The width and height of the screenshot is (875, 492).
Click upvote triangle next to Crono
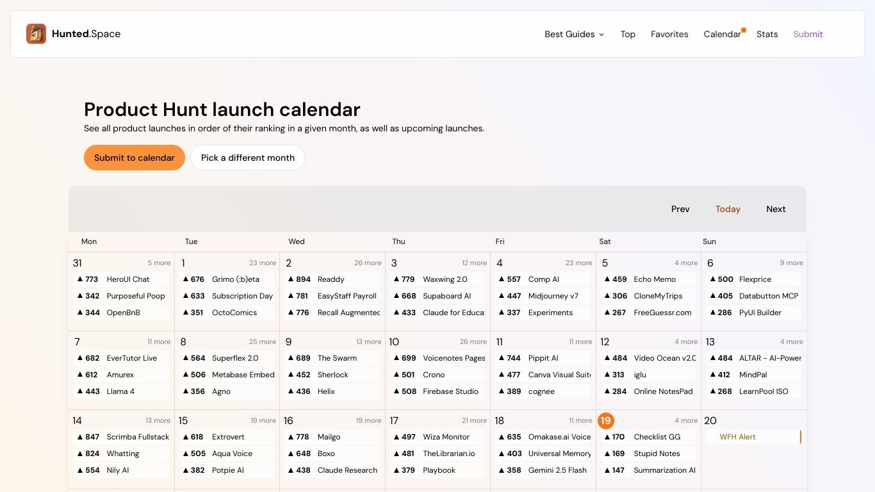(396, 375)
